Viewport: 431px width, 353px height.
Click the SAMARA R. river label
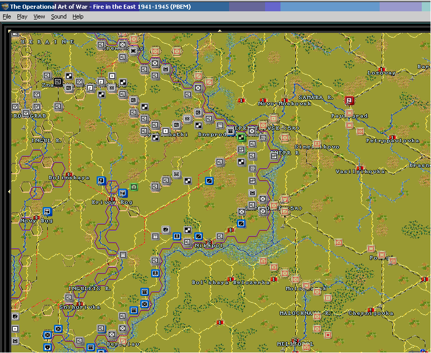click(316, 97)
